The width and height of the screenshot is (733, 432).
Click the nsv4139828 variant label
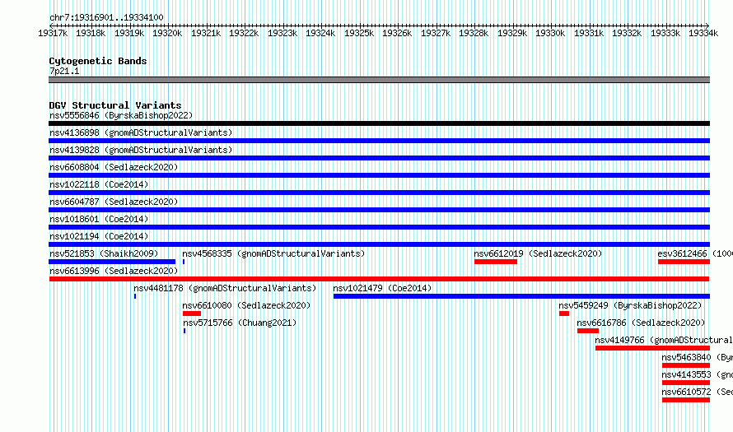coord(141,150)
